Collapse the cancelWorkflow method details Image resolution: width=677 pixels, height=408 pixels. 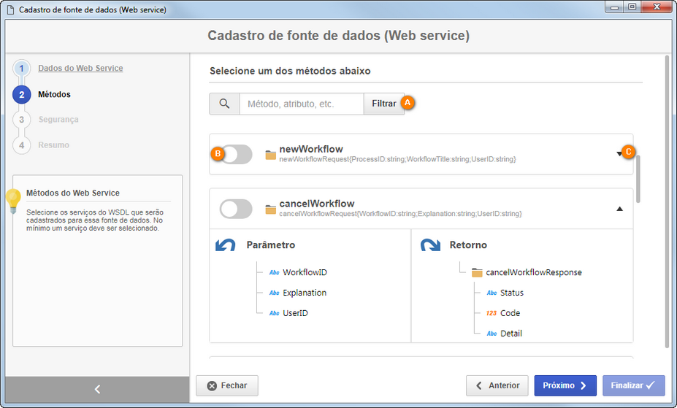pos(619,209)
